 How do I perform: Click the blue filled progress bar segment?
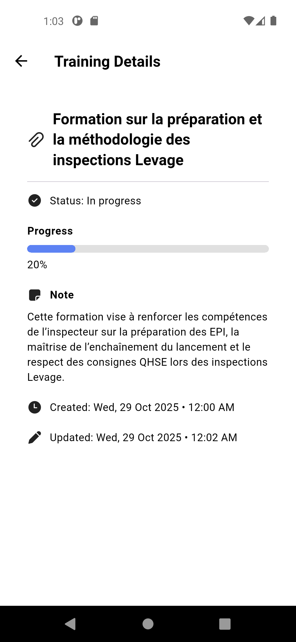[51, 249]
